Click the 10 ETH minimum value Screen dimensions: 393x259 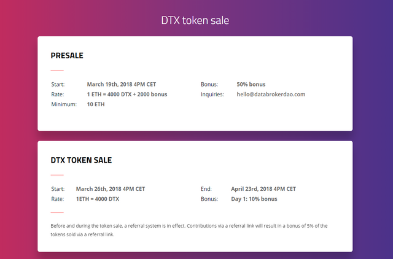(x=96, y=104)
